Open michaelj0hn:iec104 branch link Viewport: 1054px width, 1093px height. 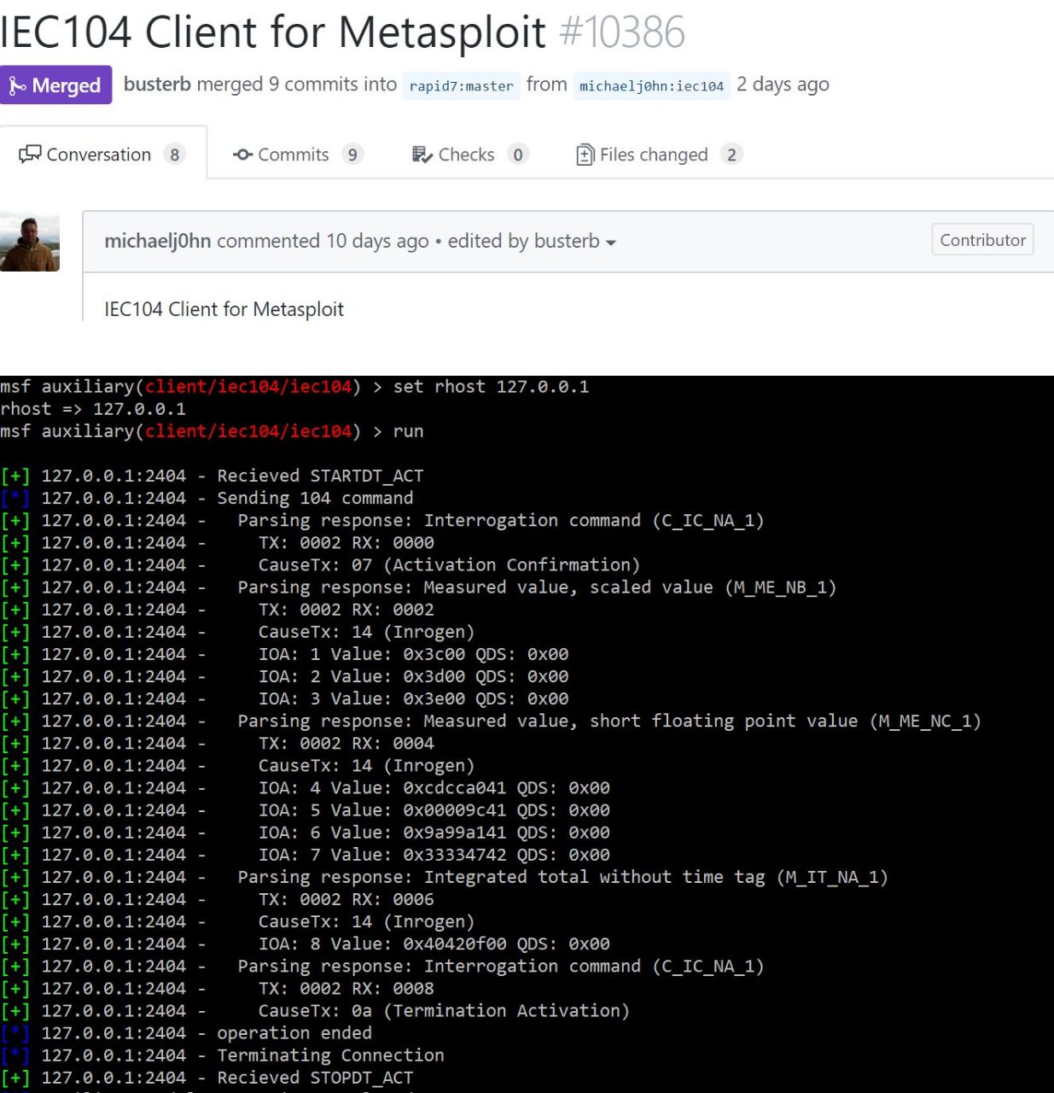[x=651, y=85]
